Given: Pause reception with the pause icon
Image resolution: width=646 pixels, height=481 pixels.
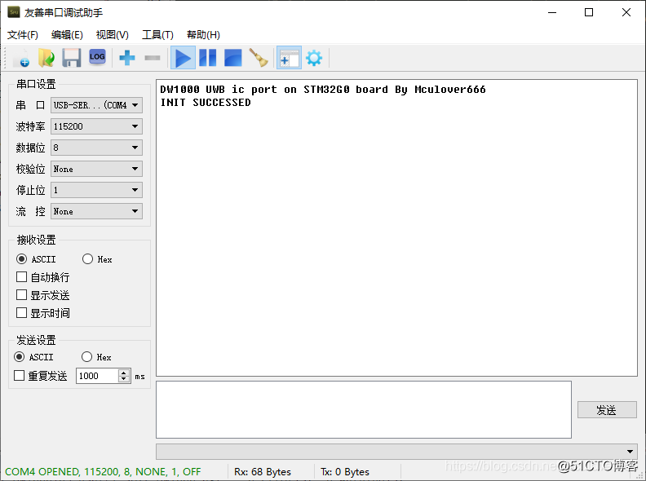Looking at the screenshot, I should point(208,58).
